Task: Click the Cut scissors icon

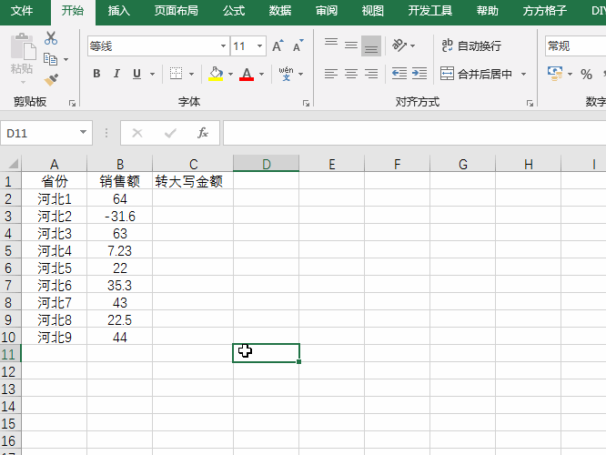Action: pyautogui.click(x=51, y=38)
